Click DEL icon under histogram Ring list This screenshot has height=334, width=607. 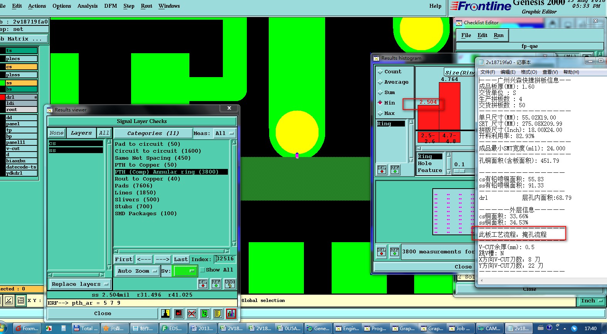382,170
